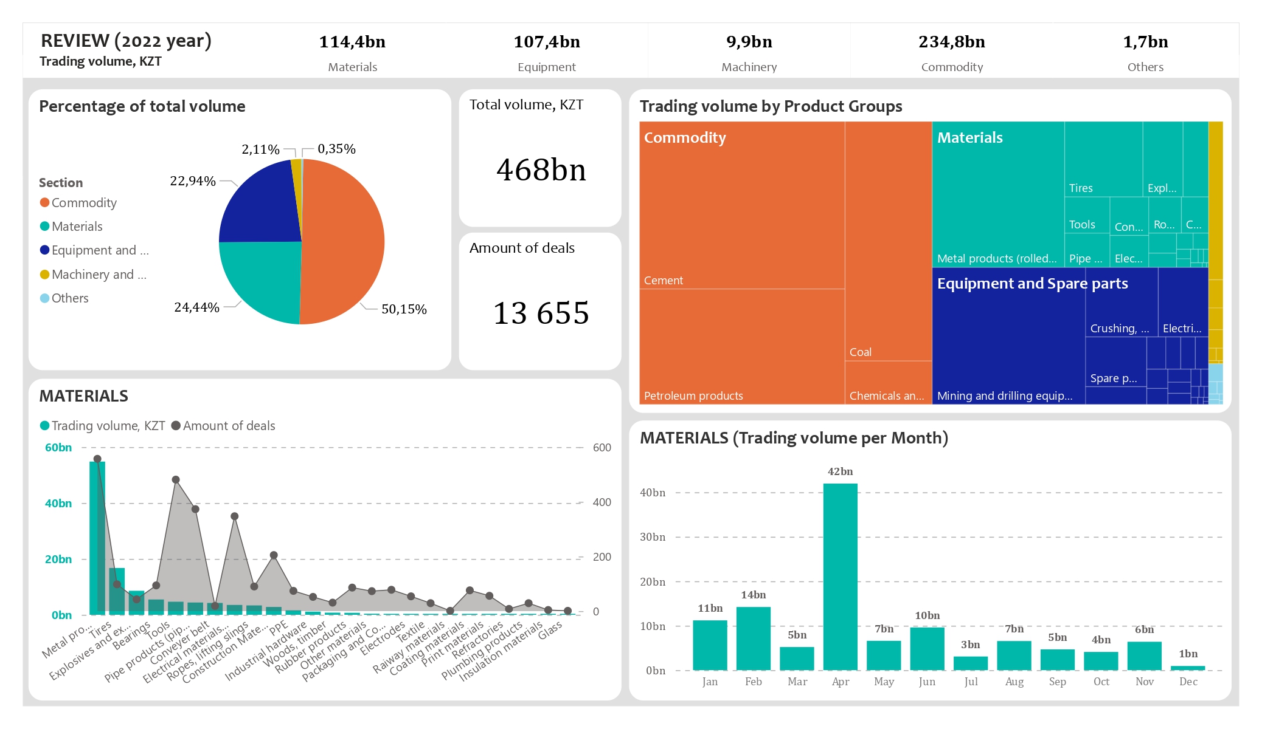Select the March 5bn monthly bar

(x=797, y=659)
